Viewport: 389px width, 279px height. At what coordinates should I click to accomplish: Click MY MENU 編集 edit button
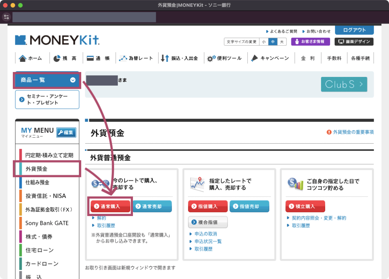point(66,132)
